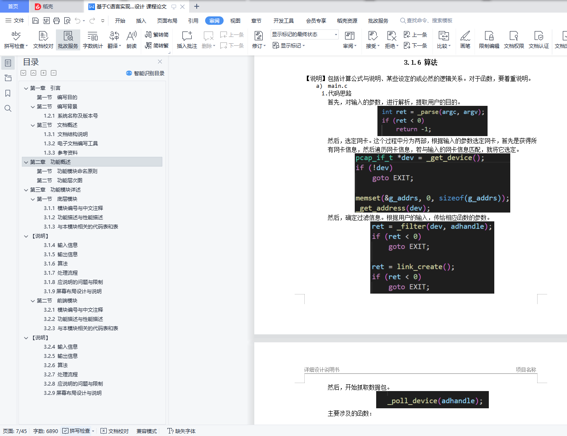Open the 修订 track changes tool
This screenshot has height=436, width=567.
point(258,40)
